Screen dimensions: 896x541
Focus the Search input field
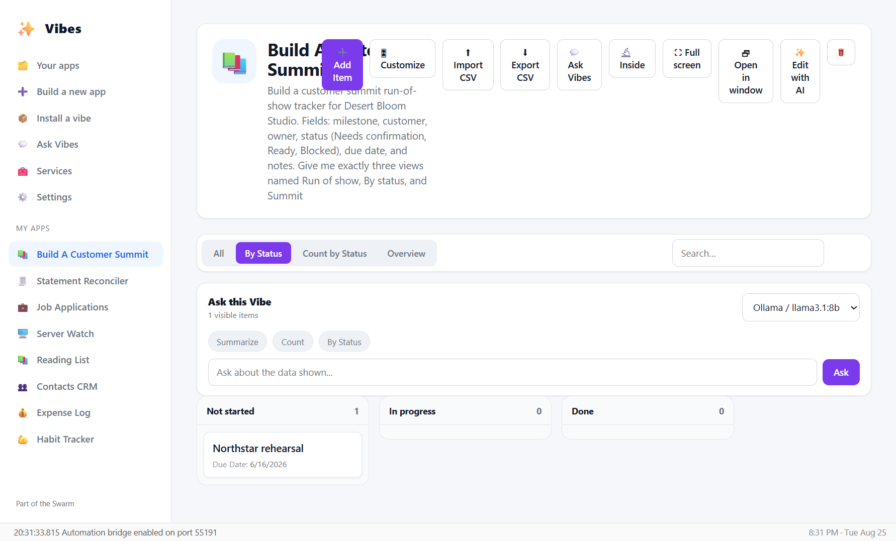[748, 253]
